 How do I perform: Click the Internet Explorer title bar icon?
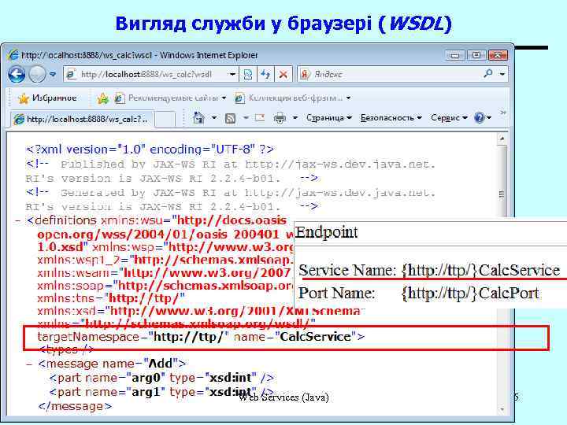[13, 55]
